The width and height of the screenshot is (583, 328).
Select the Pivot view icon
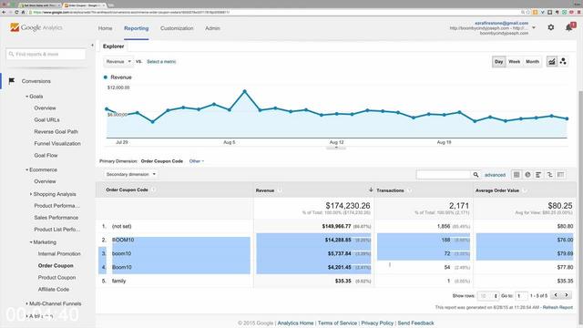point(561,174)
